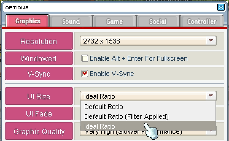Collapse the UI Size dropdown showing Ideal Ratio
The width and height of the screenshot is (229, 141).
148,96
